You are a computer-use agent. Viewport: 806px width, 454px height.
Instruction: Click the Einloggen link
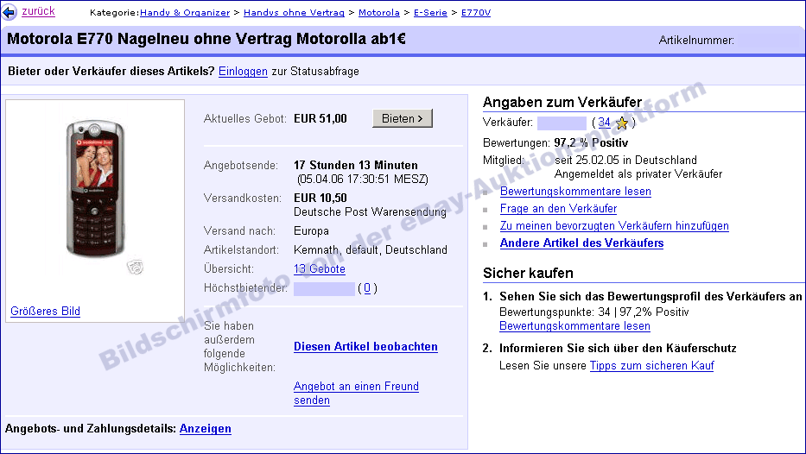tap(243, 72)
